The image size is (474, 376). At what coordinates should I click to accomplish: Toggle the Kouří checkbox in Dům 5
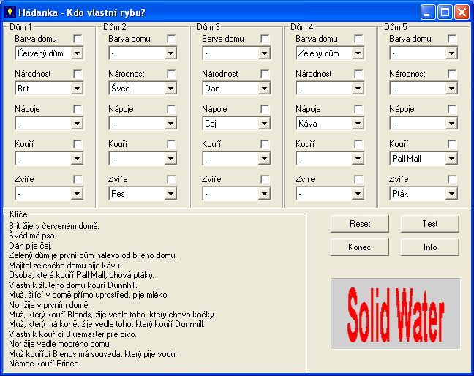pos(453,144)
